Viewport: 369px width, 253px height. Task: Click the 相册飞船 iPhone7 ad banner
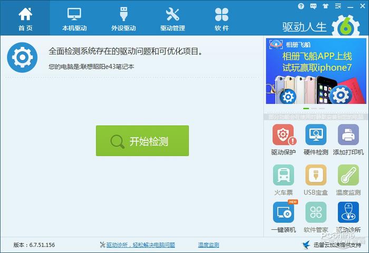[x=315, y=71]
